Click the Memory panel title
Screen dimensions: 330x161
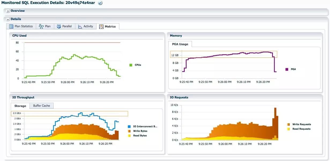point(176,36)
